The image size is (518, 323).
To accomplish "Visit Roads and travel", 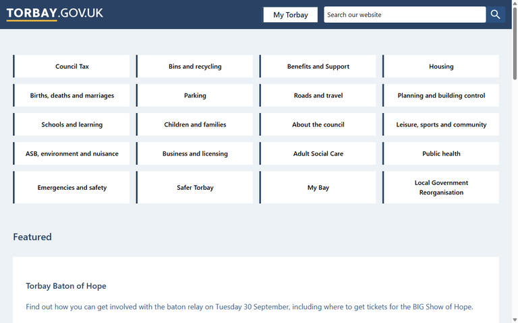I will point(318,96).
